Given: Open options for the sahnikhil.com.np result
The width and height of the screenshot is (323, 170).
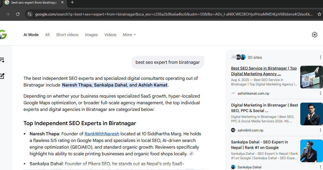Looking at the screenshot, I should pyautogui.click(x=320, y=130).
